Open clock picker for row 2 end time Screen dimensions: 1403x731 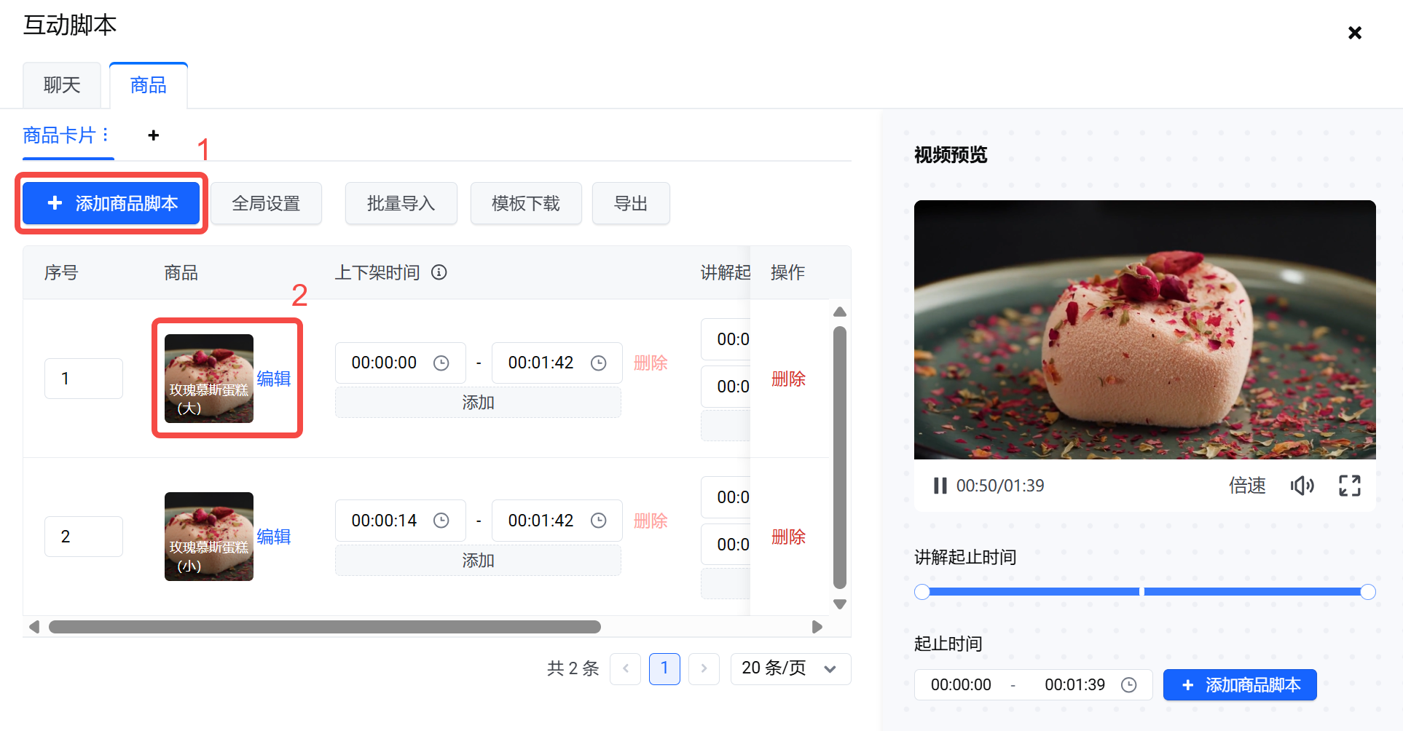[599, 521]
